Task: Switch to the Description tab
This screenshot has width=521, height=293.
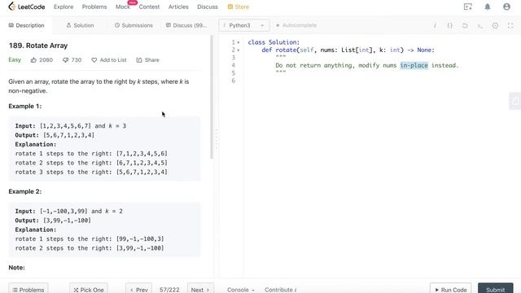Action: click(x=26, y=25)
